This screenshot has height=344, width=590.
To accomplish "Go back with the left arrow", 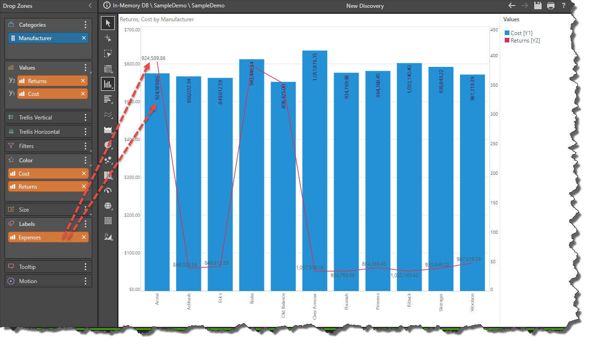I will coord(512,6).
